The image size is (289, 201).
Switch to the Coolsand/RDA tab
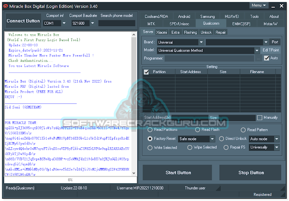tap(156, 17)
